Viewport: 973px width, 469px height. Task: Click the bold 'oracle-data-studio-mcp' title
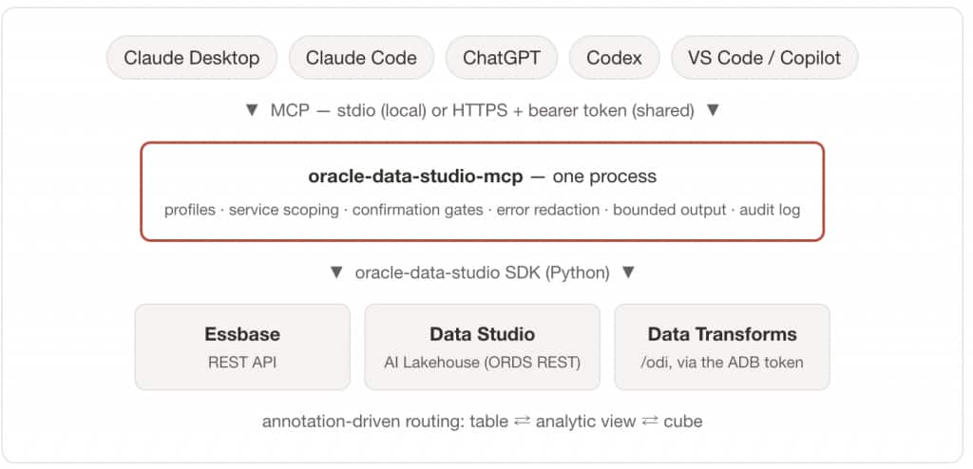pyautogui.click(x=416, y=177)
